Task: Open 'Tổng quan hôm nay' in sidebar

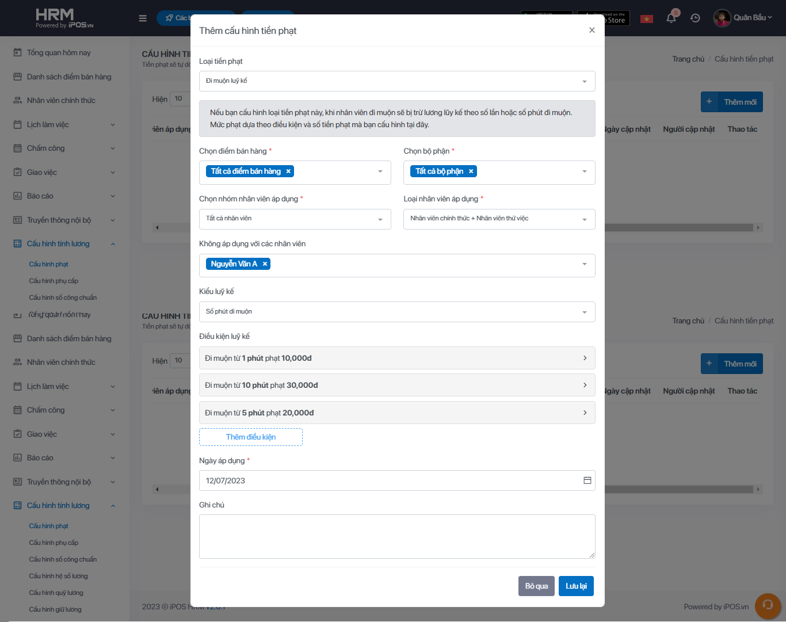Action: coord(59,53)
